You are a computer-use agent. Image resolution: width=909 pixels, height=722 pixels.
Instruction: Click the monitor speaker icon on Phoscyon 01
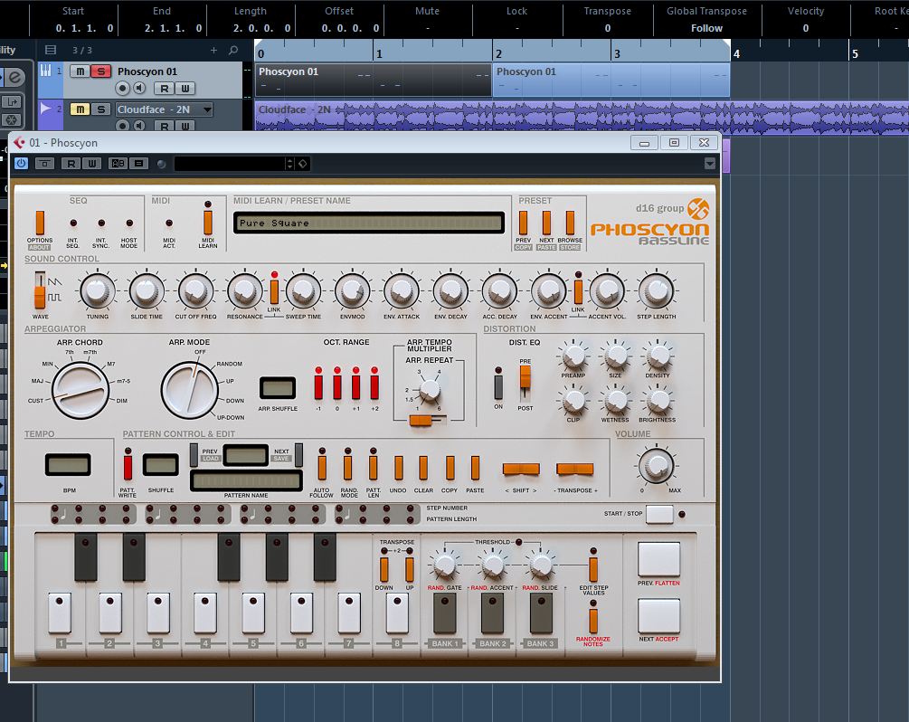point(139,88)
